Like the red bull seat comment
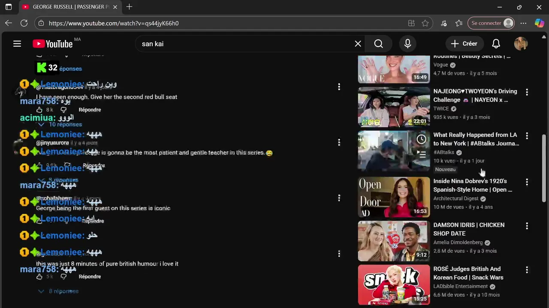This screenshot has height=308, width=549. [x=39, y=110]
